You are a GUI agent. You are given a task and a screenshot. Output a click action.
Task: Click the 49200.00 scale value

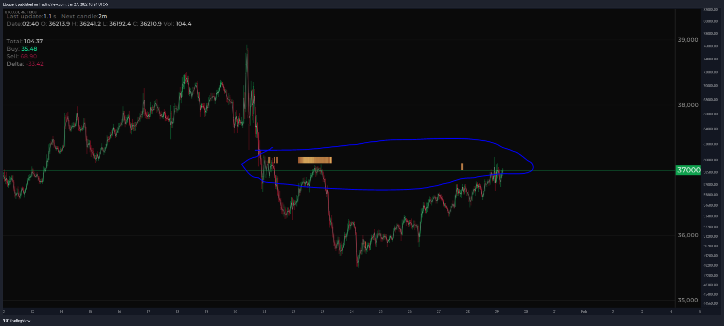coord(711,256)
